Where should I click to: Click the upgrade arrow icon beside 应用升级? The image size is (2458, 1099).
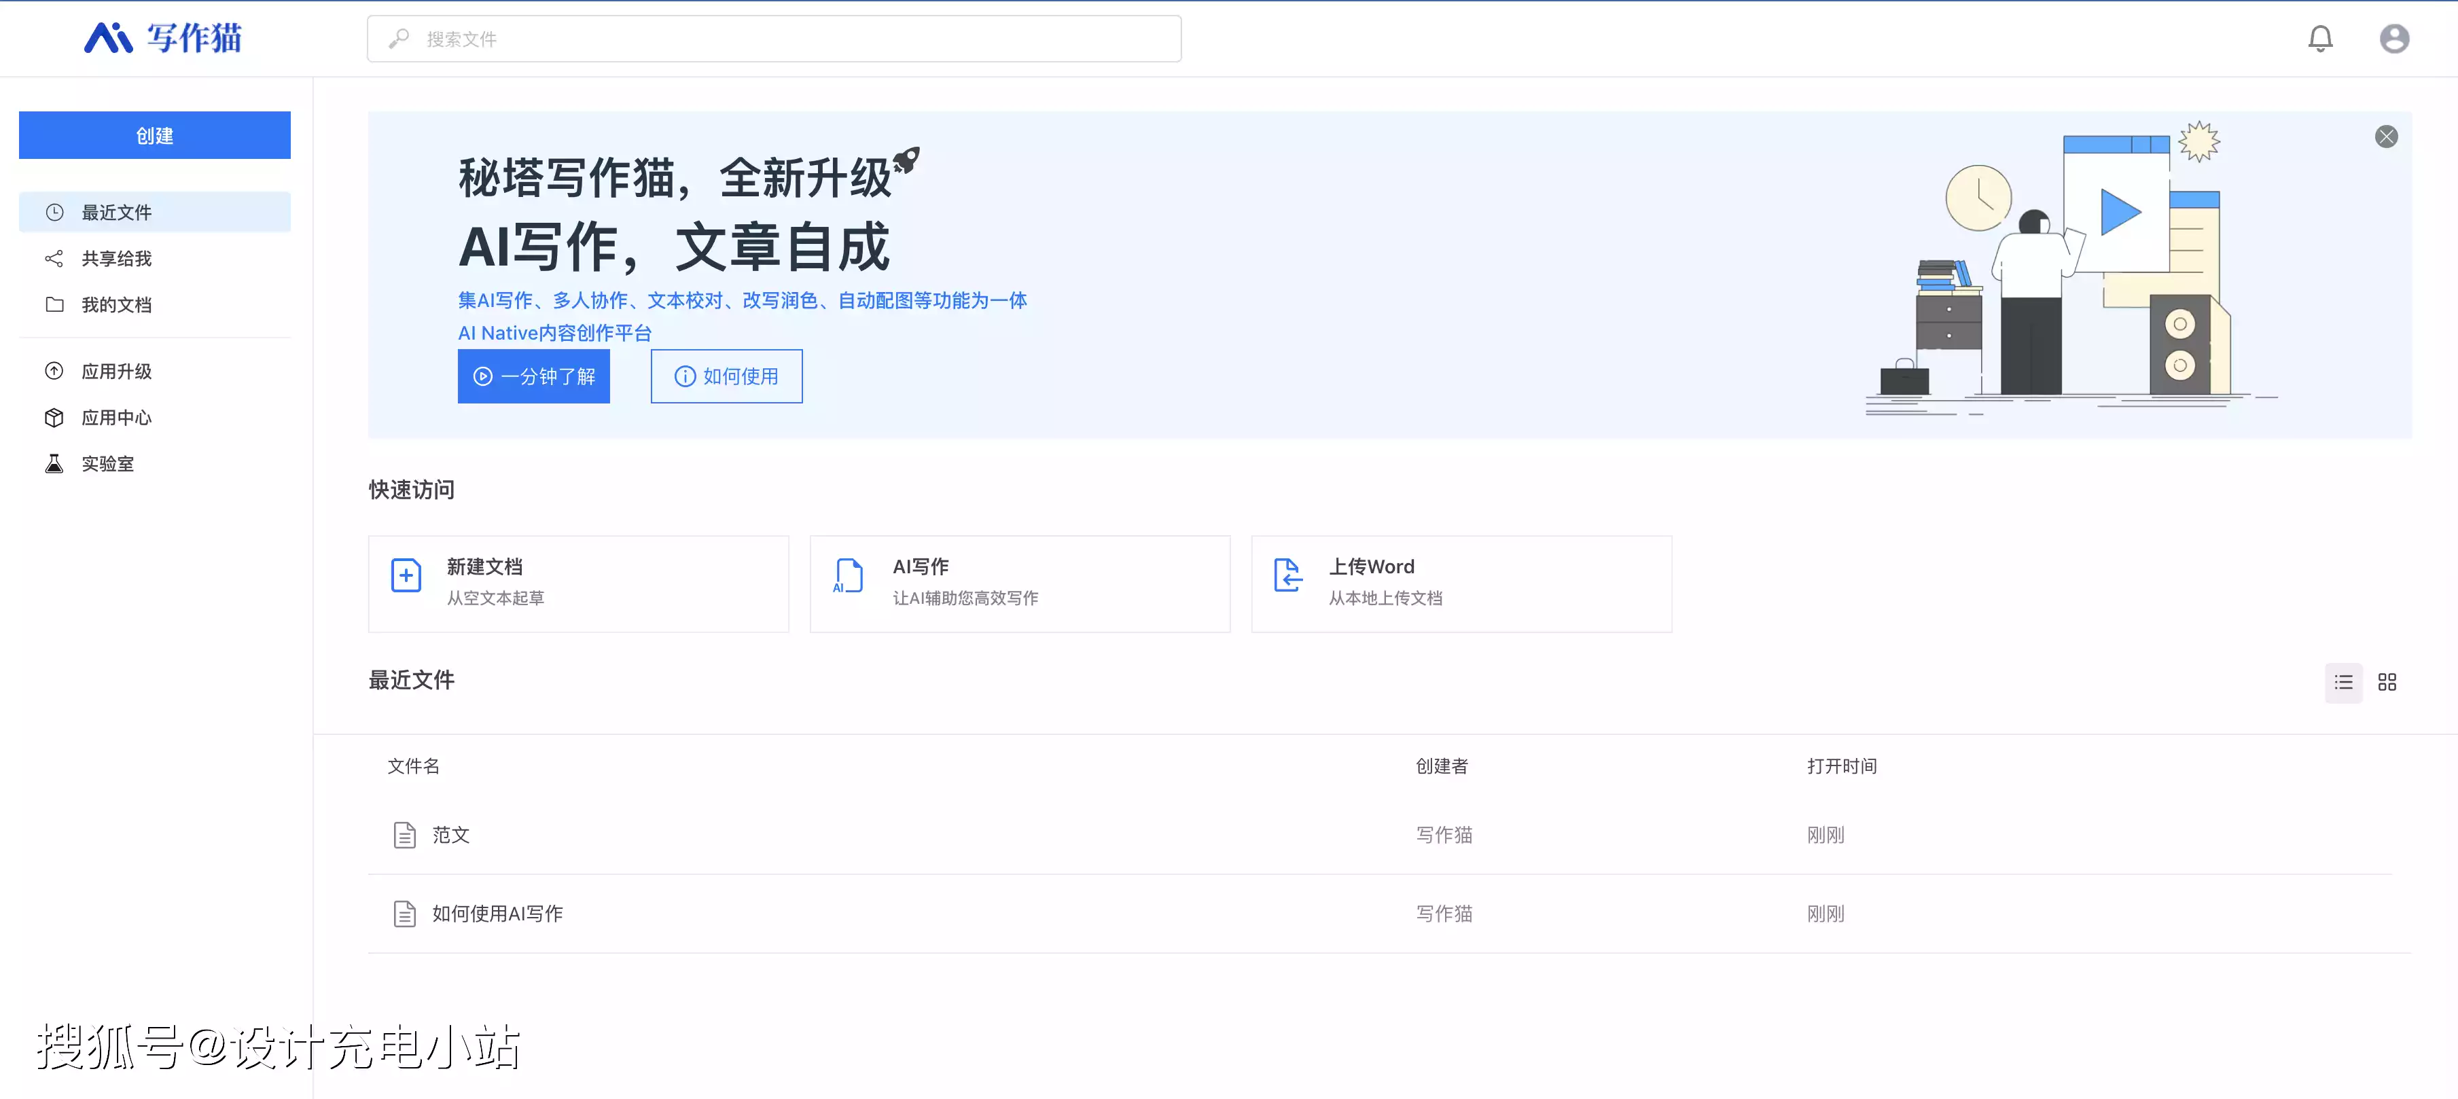[x=54, y=371]
